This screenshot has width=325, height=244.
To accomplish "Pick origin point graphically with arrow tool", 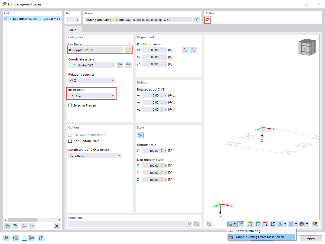I will click(185, 50).
